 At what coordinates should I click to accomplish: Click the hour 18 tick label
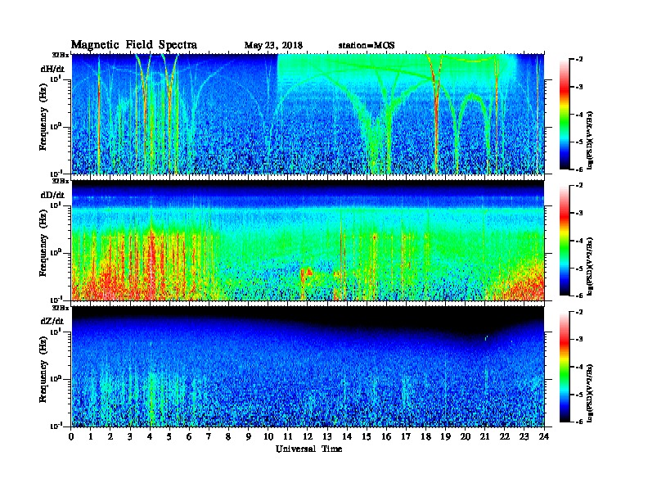425,437
